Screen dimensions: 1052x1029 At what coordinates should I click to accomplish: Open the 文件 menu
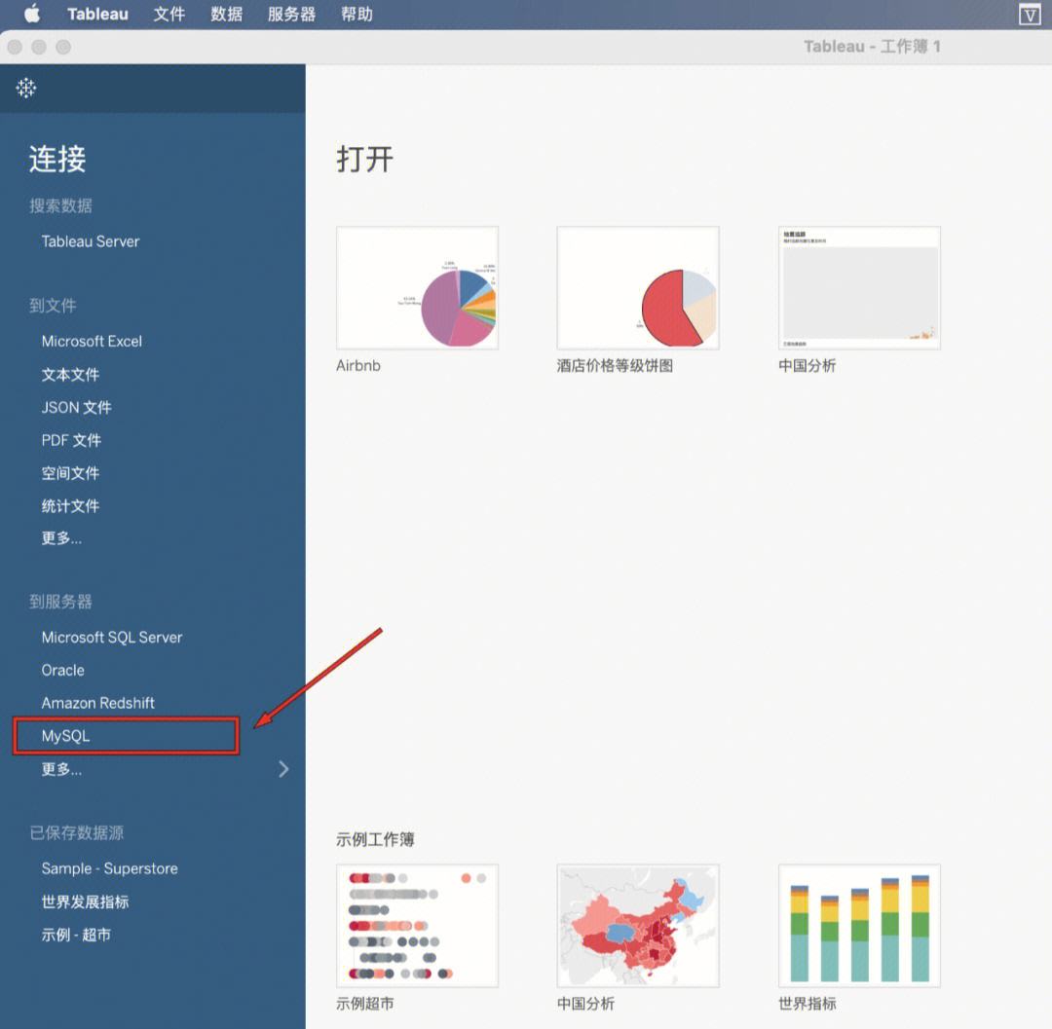(x=169, y=14)
